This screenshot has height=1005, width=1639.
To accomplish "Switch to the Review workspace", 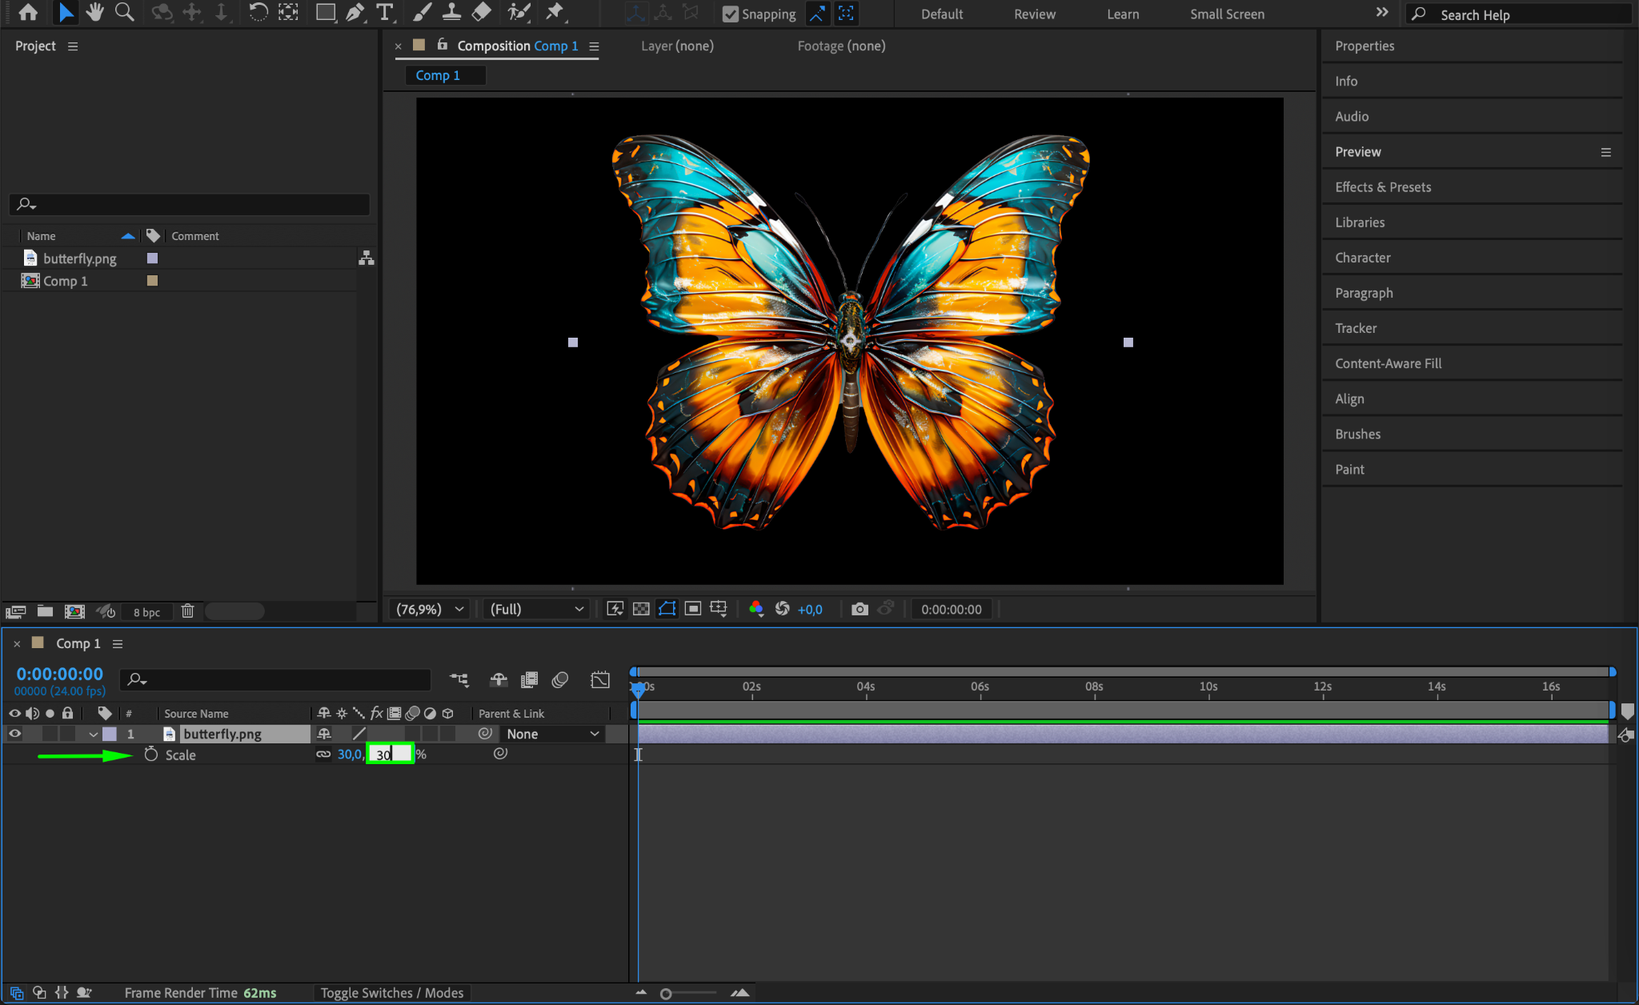I will [1034, 14].
